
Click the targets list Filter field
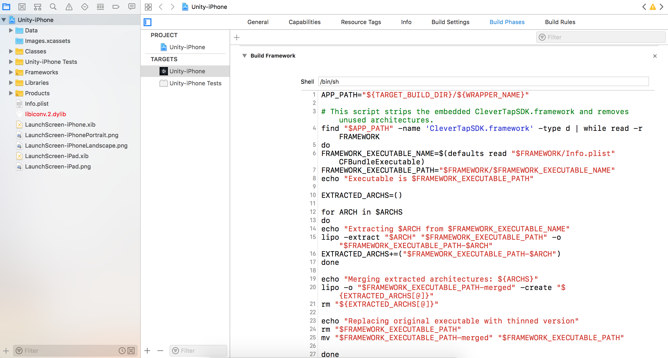(x=198, y=351)
